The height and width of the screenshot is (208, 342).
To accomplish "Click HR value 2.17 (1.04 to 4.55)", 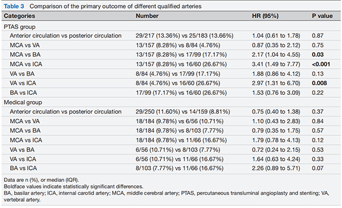I will click(276, 55).
